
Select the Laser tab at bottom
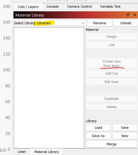[22, 151]
